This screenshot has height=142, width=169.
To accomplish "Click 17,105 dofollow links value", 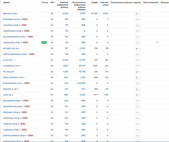I will click(82, 13).
